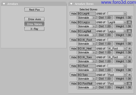Screen dimensions: 136x95
Task: Open Skinnable dropdown under FootNull
Action: 86,88
